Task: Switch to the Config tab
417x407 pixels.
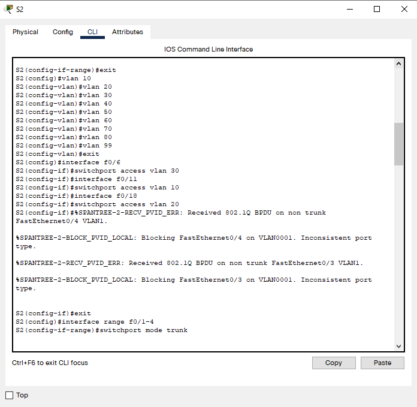Action: pos(63,32)
